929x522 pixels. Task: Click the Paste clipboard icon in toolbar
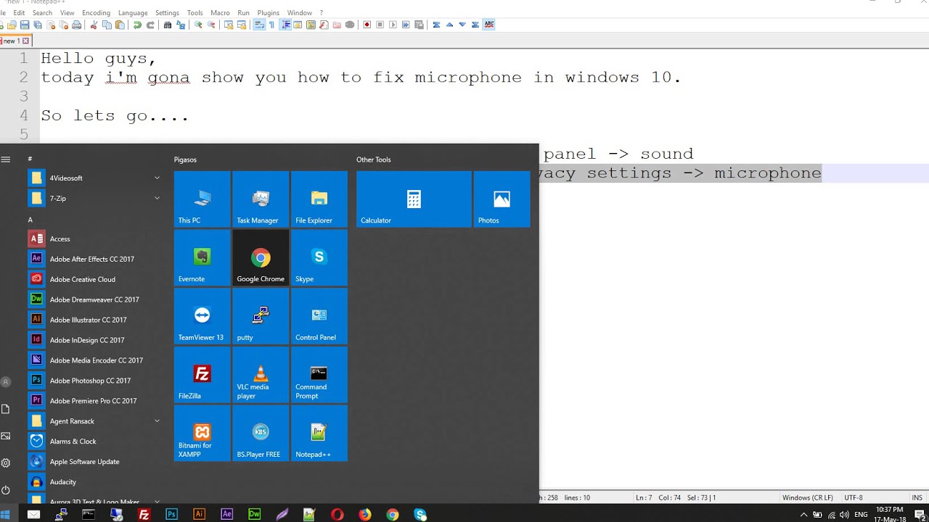120,25
